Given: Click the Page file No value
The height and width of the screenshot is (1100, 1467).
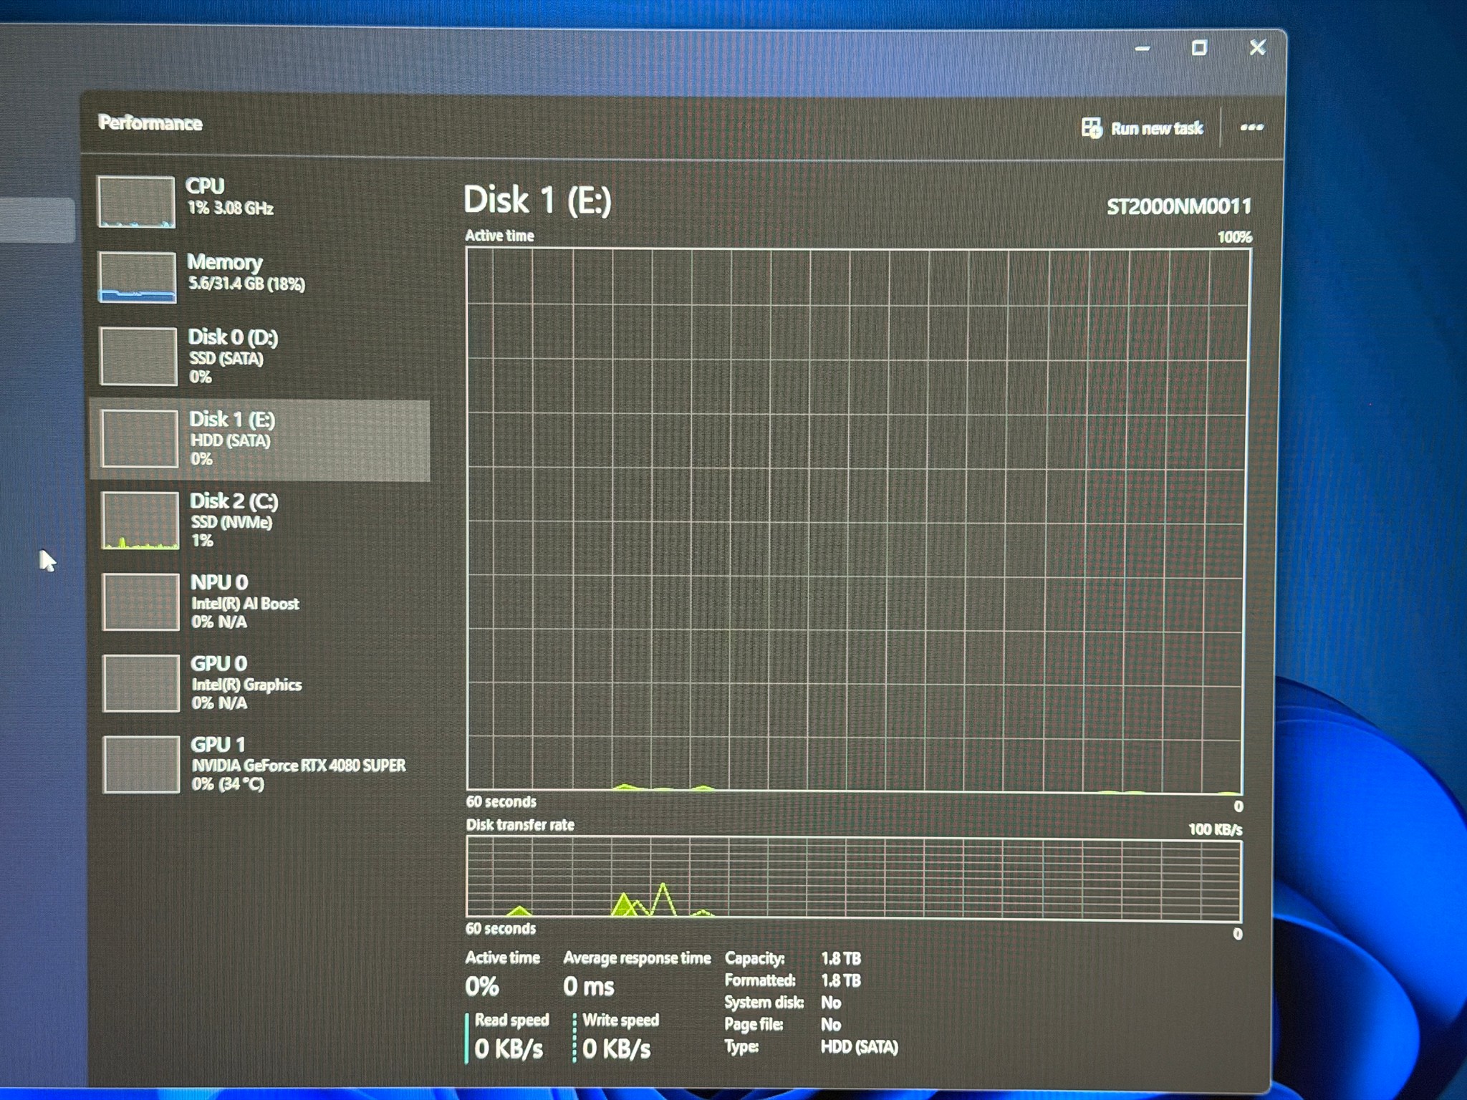Looking at the screenshot, I should 831,1025.
